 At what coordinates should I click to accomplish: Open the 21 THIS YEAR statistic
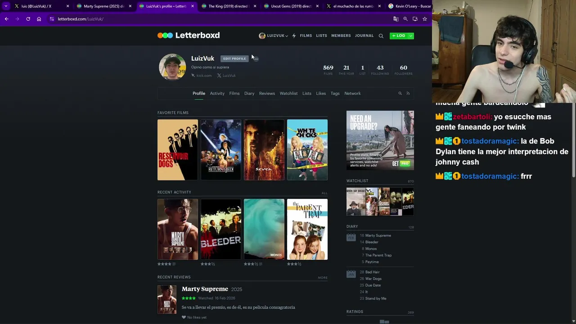pos(346,70)
